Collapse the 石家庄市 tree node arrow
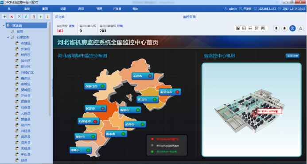Viewport: 307px width, 164px height. click(x=8, y=37)
